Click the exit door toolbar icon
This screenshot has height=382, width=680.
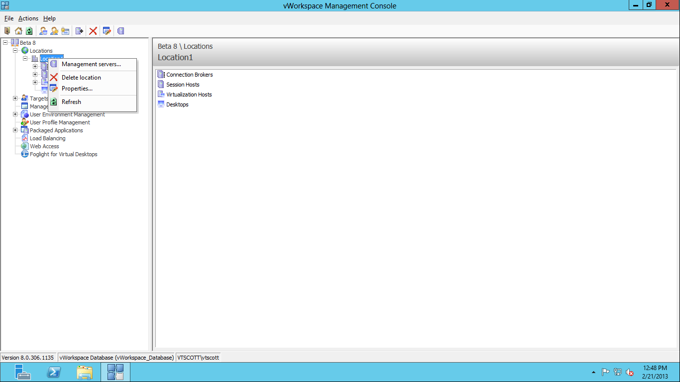(7, 31)
